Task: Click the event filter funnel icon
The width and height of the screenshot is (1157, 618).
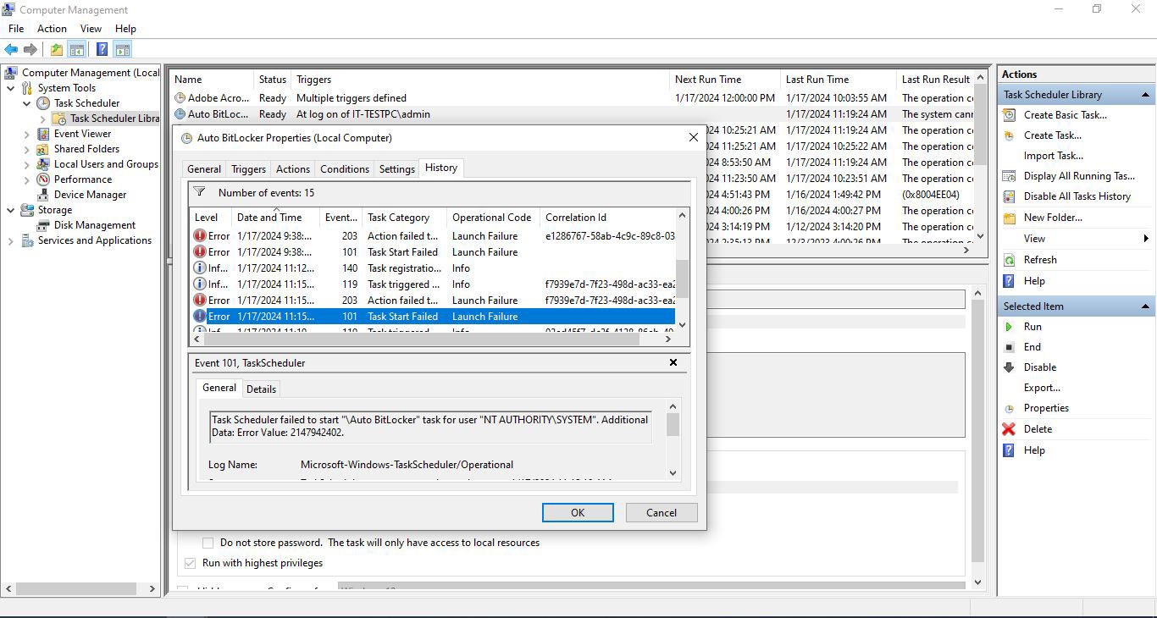Action: 199,192
